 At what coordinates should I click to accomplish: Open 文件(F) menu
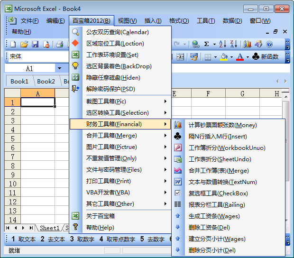pyautogui.click(x=29, y=20)
